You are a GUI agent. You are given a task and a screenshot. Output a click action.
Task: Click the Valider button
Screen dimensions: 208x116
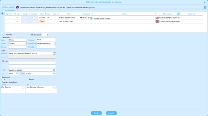tap(96, 113)
